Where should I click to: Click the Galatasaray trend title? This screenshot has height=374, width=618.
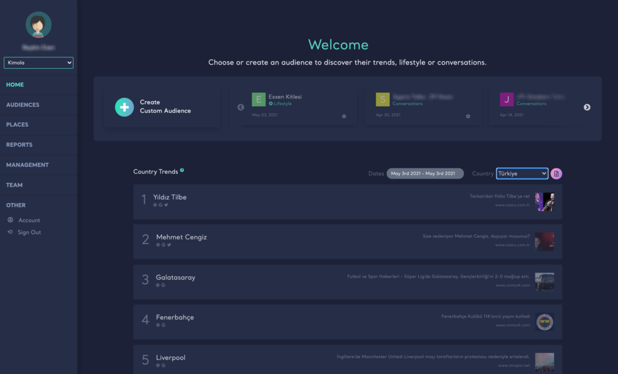(x=176, y=277)
